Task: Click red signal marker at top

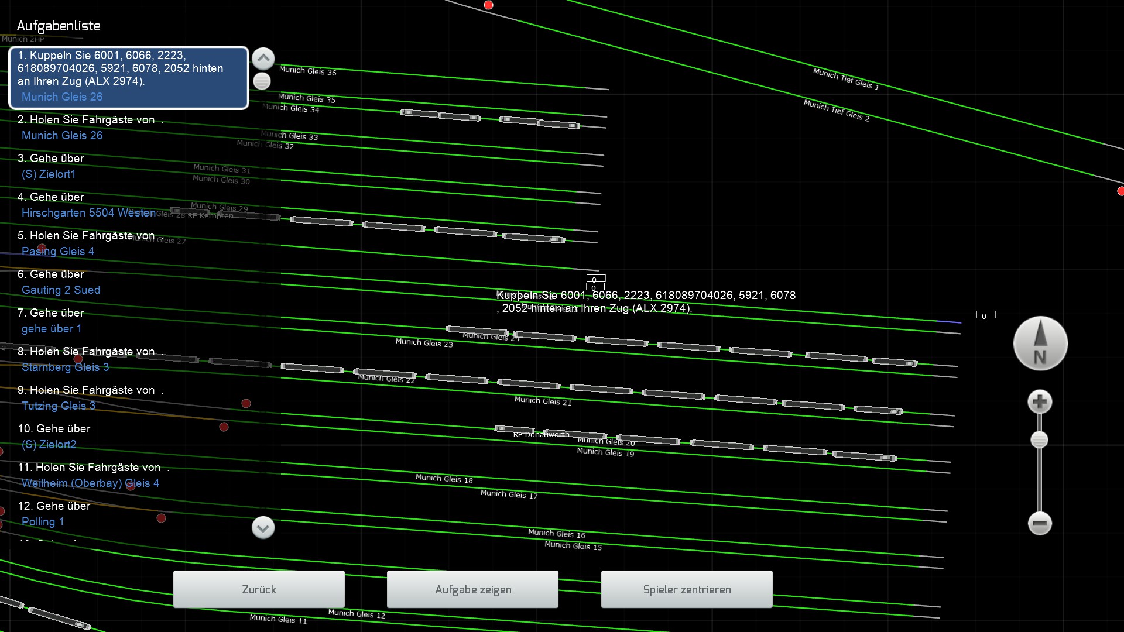Action: pyautogui.click(x=488, y=5)
